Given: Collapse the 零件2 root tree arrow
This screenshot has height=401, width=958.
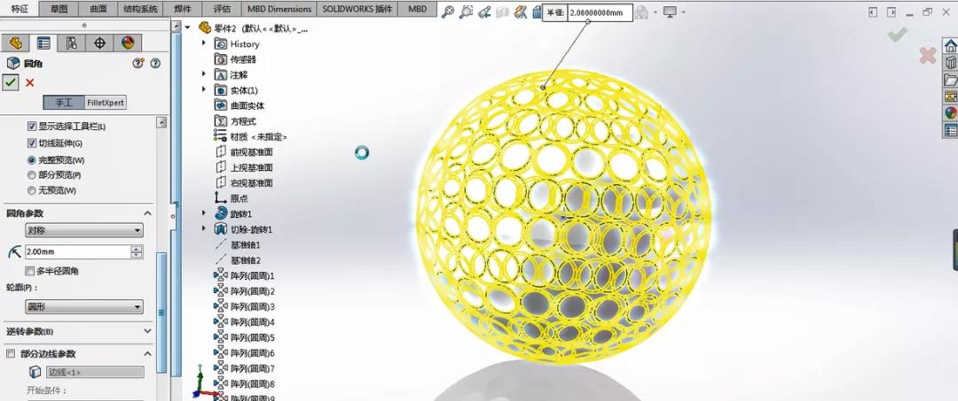Looking at the screenshot, I should point(189,27).
